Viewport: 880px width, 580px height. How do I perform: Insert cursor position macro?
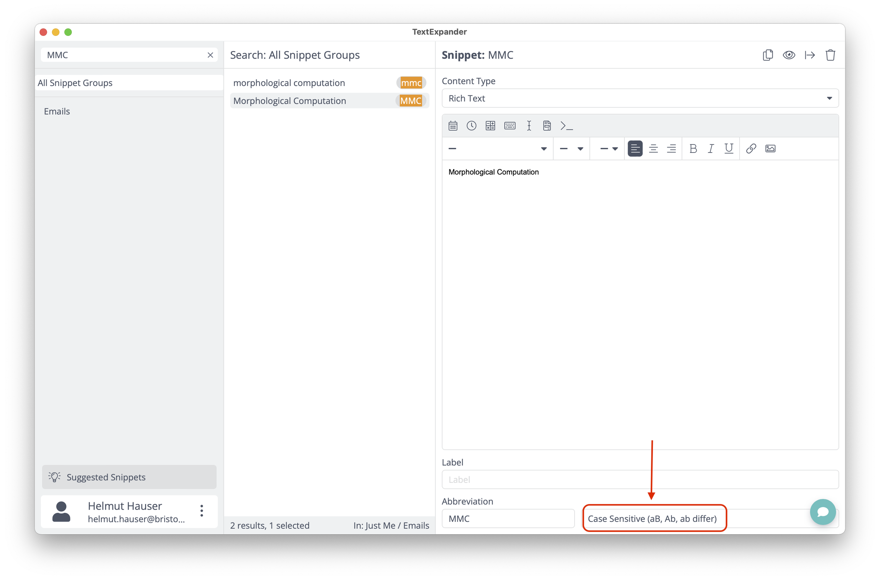tap(529, 126)
